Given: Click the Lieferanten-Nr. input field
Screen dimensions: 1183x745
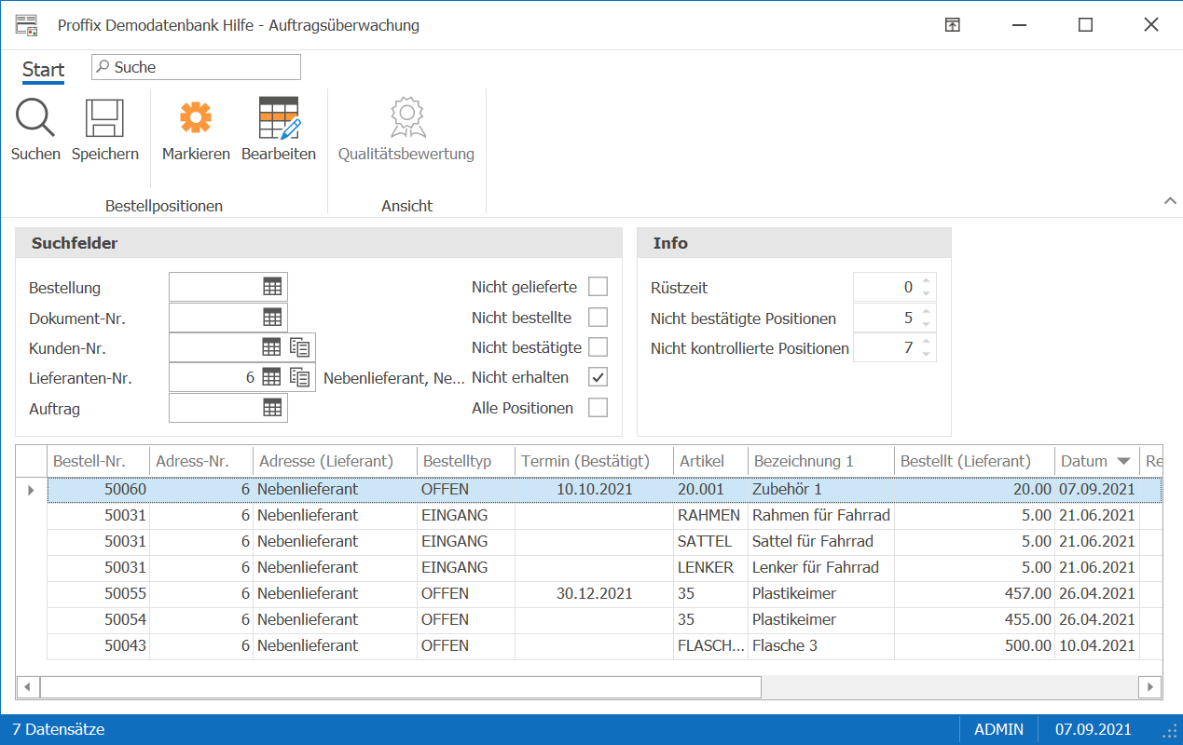Looking at the screenshot, I should click(x=213, y=377).
